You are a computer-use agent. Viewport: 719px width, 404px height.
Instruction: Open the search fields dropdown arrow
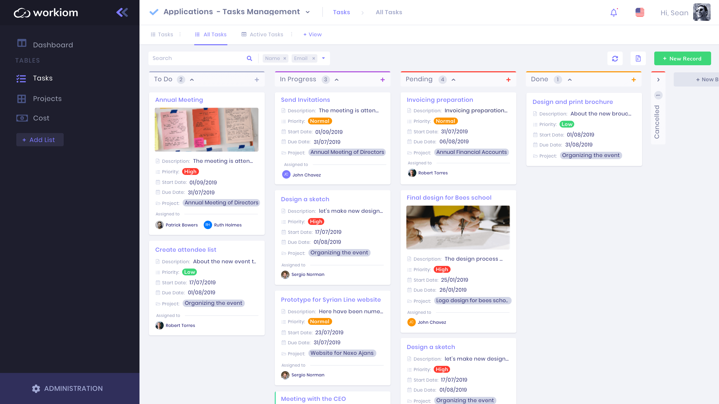(x=323, y=58)
